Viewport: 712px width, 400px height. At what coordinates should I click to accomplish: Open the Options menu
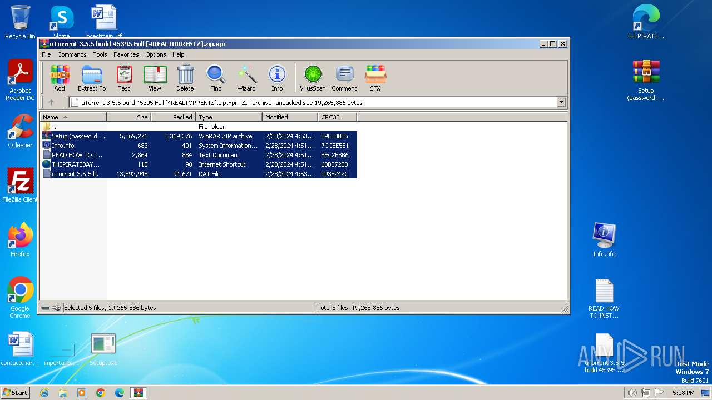156,54
